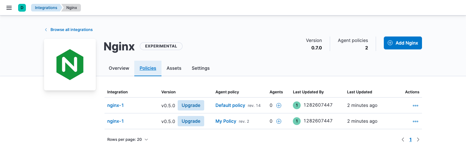Click the Add Nginx button
The height and width of the screenshot is (146, 466).
[403, 43]
